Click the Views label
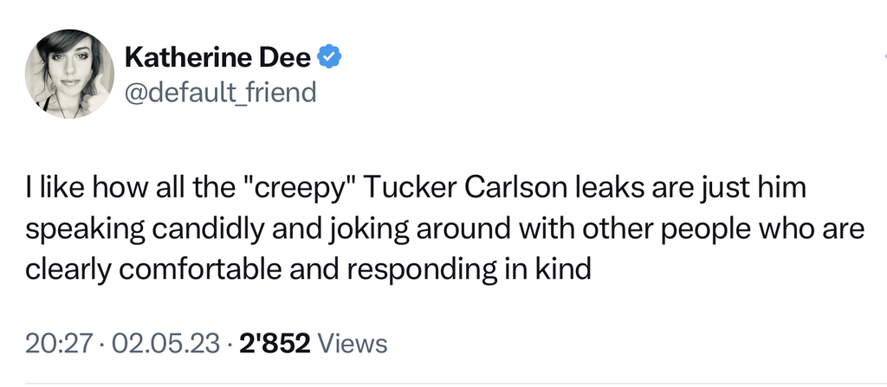 (x=353, y=344)
